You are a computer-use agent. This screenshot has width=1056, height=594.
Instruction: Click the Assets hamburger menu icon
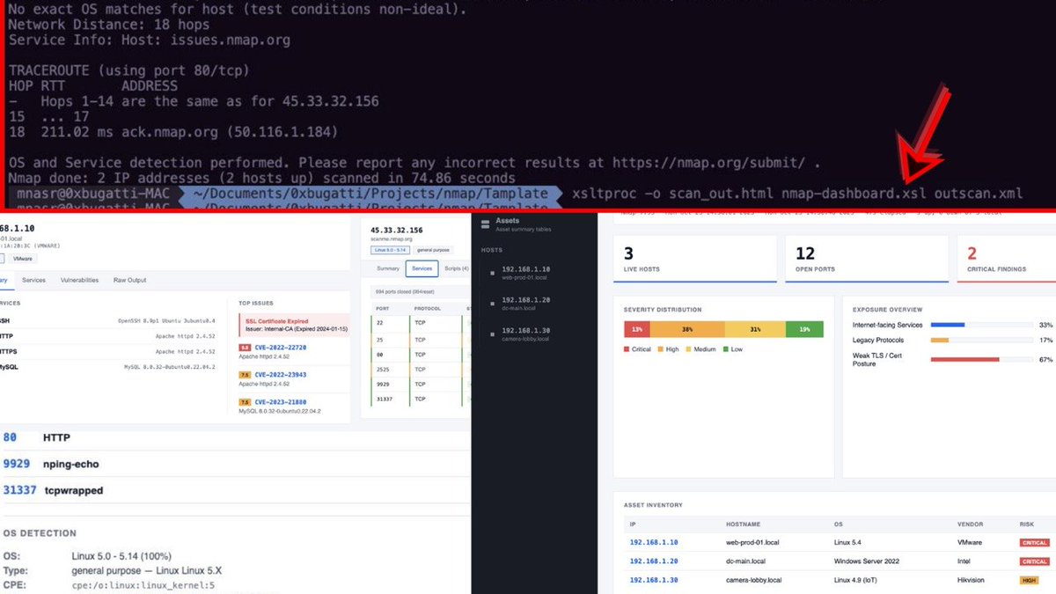pyautogui.click(x=485, y=224)
